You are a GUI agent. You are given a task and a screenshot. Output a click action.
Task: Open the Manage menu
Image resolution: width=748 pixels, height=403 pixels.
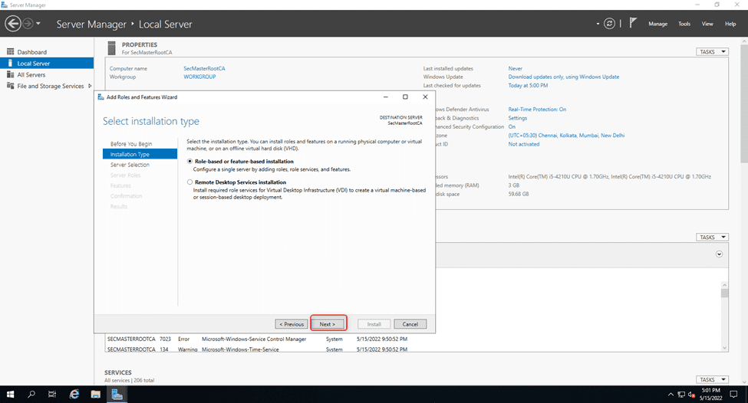click(657, 24)
